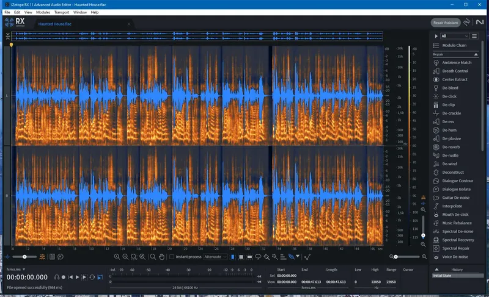Toggle loop playback in transport
This screenshot has width=489, height=297.
[92, 277]
